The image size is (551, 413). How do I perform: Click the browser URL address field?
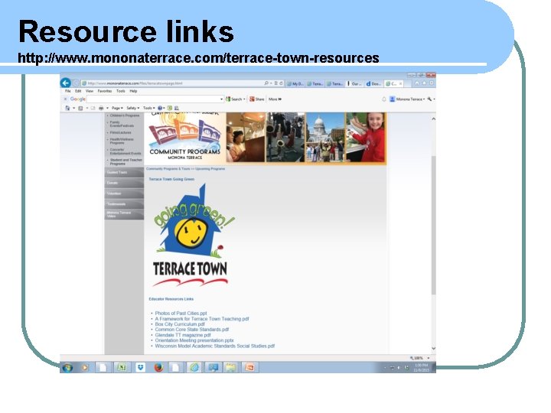point(172,83)
